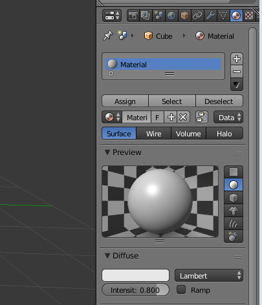Open the World properties globe icon

[x=171, y=16]
